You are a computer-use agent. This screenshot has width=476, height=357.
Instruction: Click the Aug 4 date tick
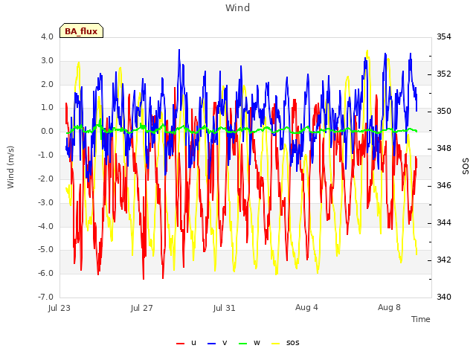pyautogui.click(x=306, y=307)
